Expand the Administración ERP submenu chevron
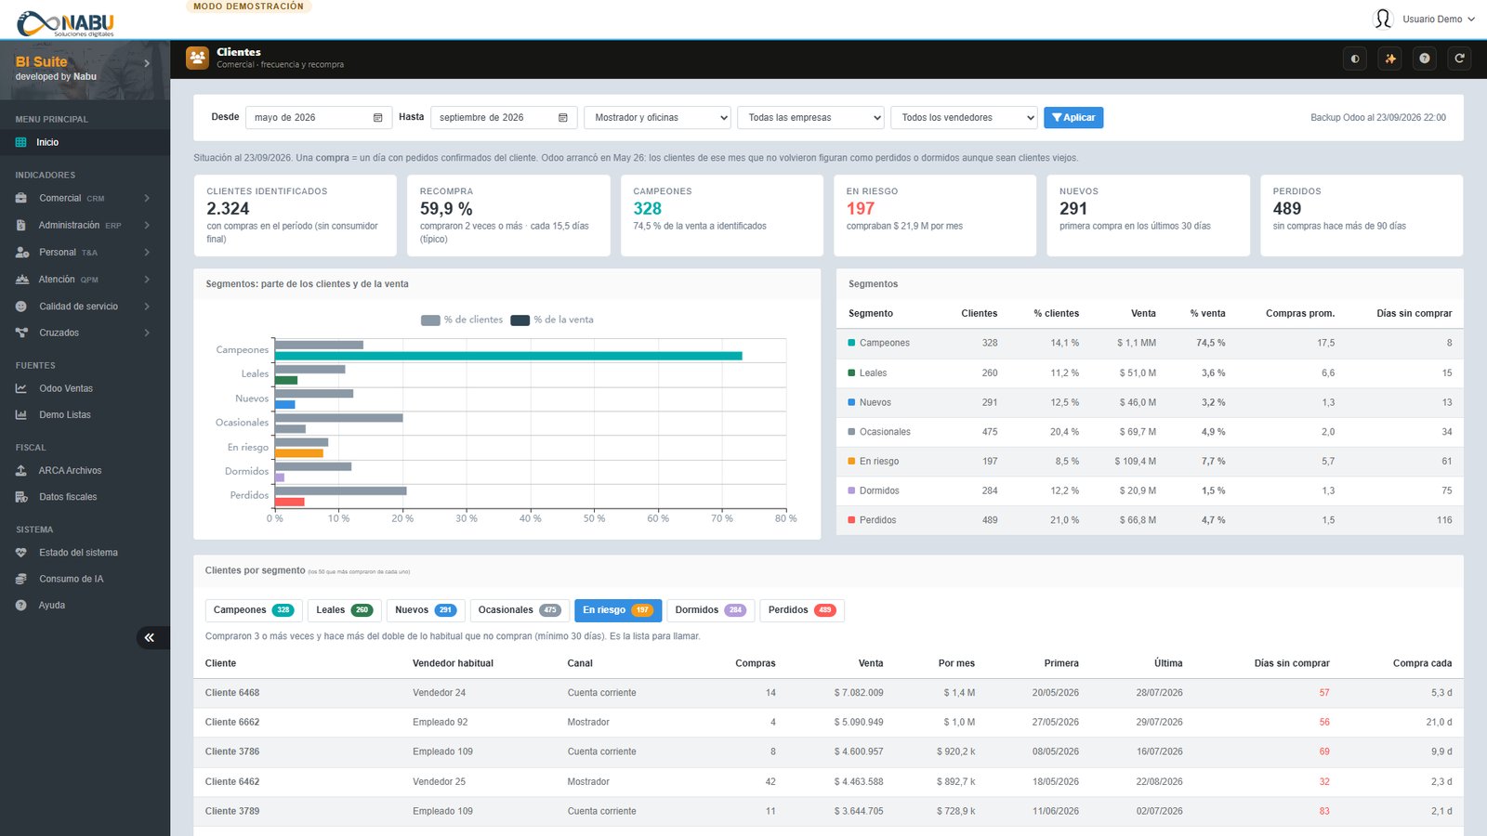The height and width of the screenshot is (836, 1487). tap(147, 225)
